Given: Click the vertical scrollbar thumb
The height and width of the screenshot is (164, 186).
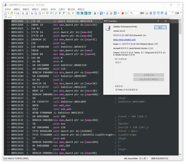Looking at the screenshot, I should click(180, 28).
